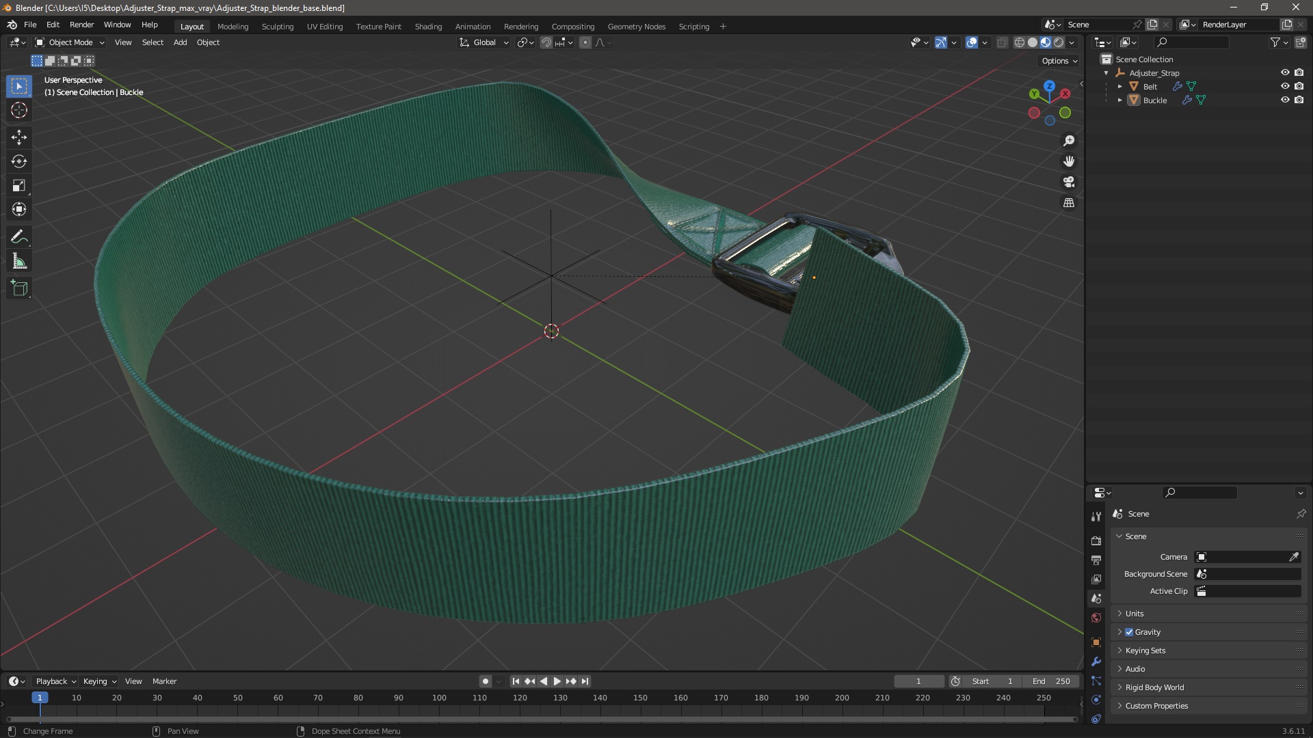Pick camera with the eyedropper icon
The width and height of the screenshot is (1313, 738).
(x=1294, y=557)
